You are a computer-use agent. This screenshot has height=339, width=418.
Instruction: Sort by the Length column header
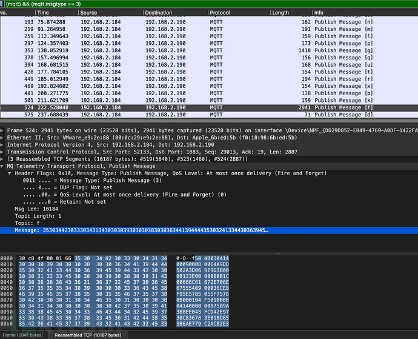click(x=291, y=13)
